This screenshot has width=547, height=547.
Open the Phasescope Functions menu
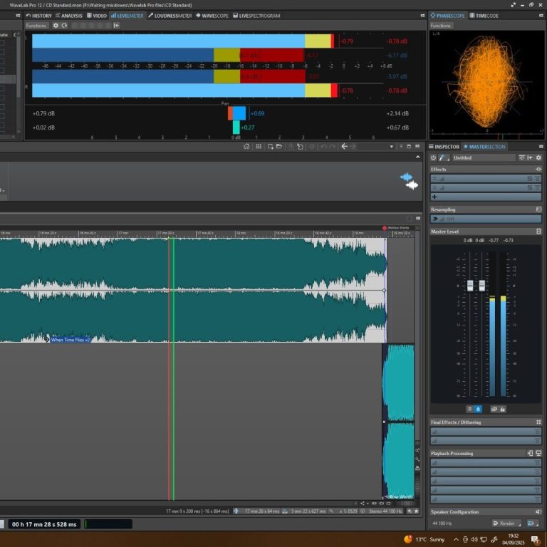click(441, 26)
